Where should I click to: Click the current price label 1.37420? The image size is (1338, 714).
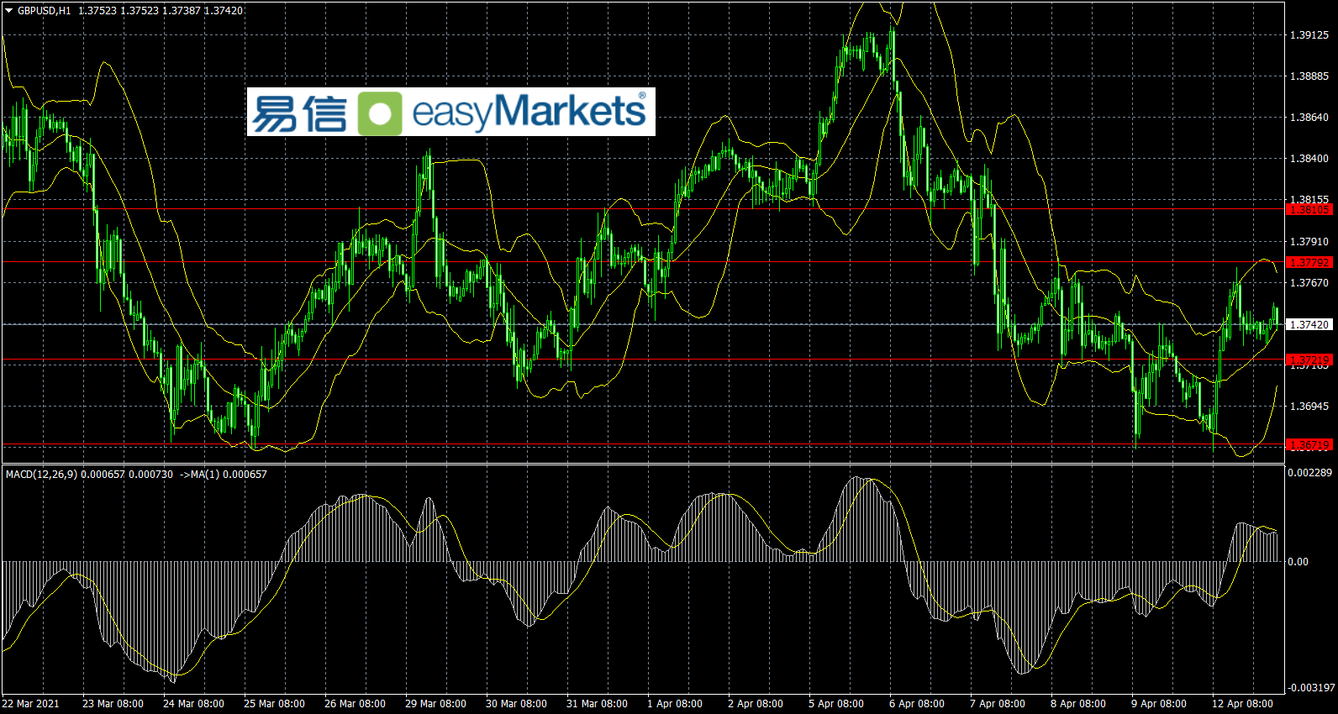(x=1309, y=324)
